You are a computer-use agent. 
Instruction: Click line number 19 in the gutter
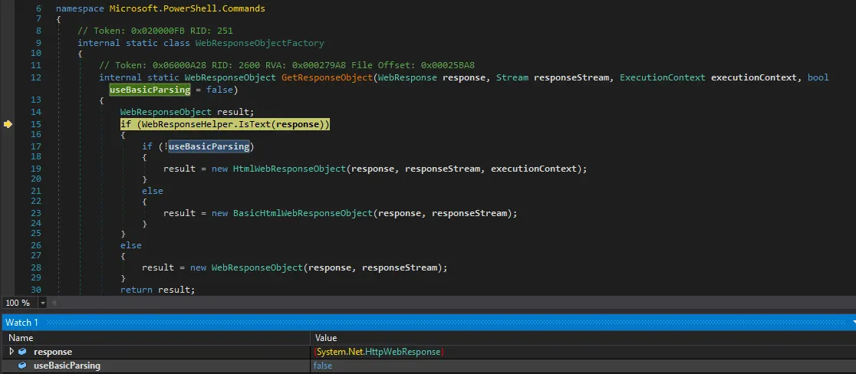(36, 169)
